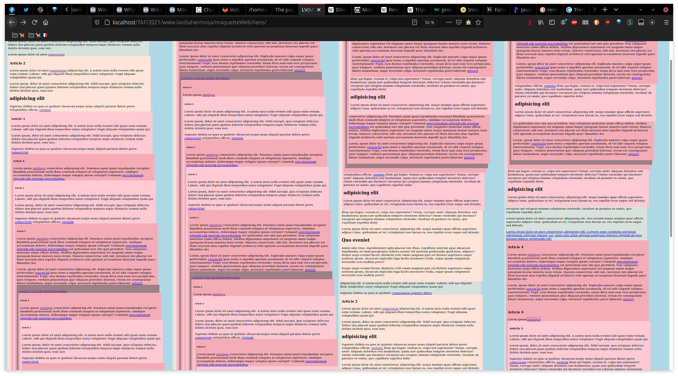Toggle the sidebar panel icon
Screen dimensions: 678x376
click(552, 22)
